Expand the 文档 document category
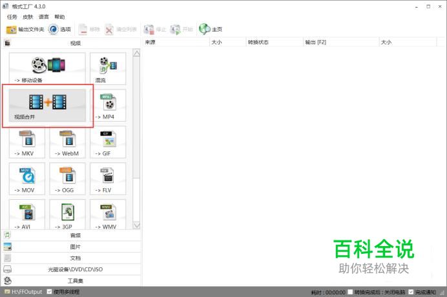Image resolution: width=447 pixels, height=297 pixels. point(71,258)
